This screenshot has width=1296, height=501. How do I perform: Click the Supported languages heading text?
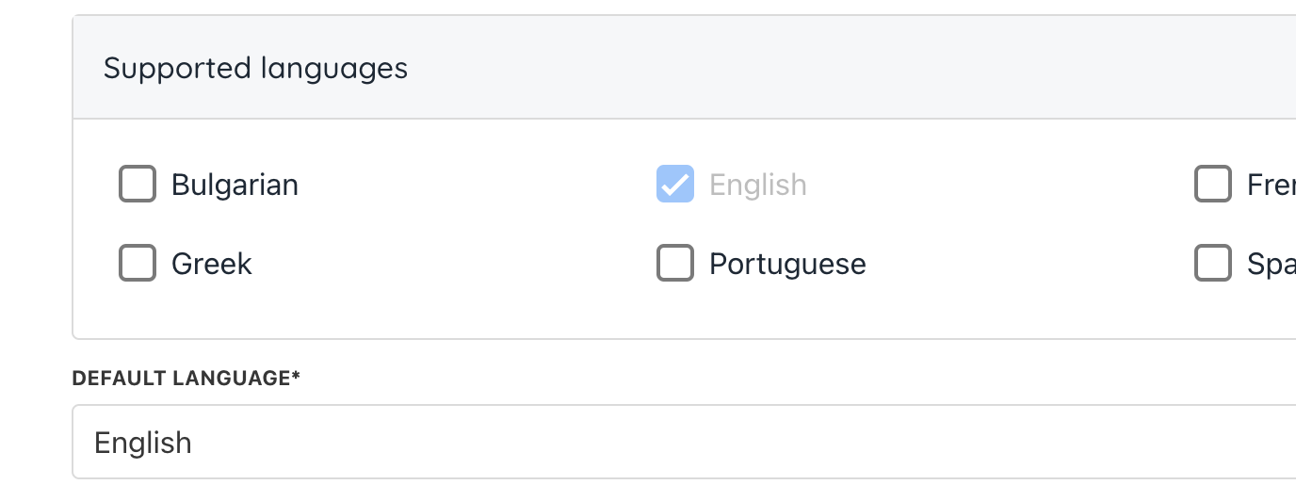[x=255, y=69]
